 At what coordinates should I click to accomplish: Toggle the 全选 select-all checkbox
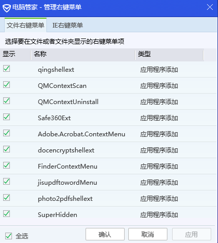pos(8,236)
